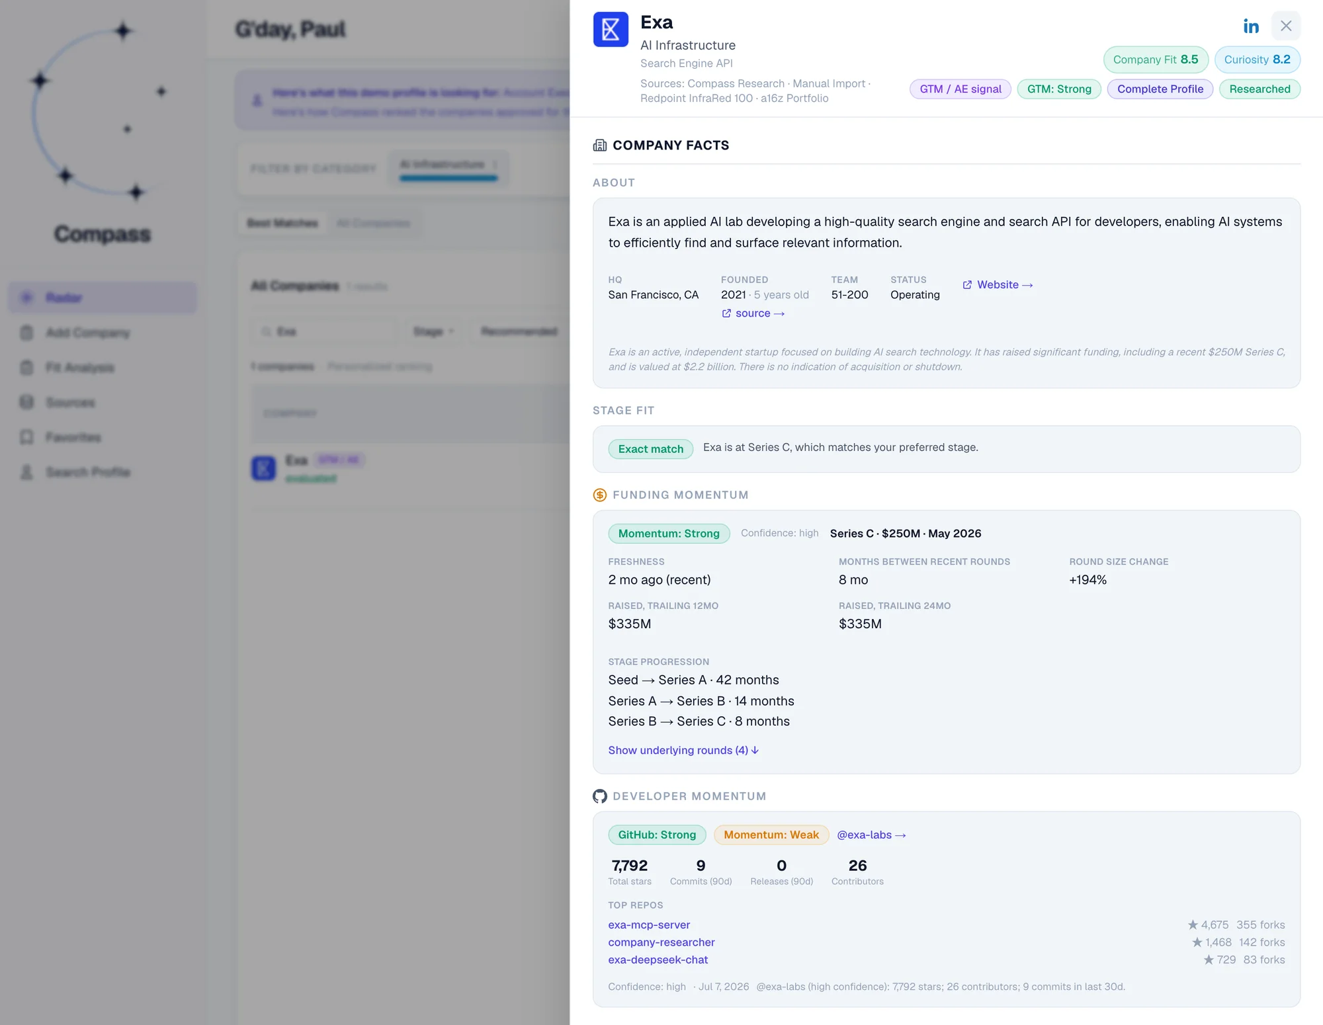Click the Exa logo in panel header
The image size is (1323, 1025).
[611, 29]
